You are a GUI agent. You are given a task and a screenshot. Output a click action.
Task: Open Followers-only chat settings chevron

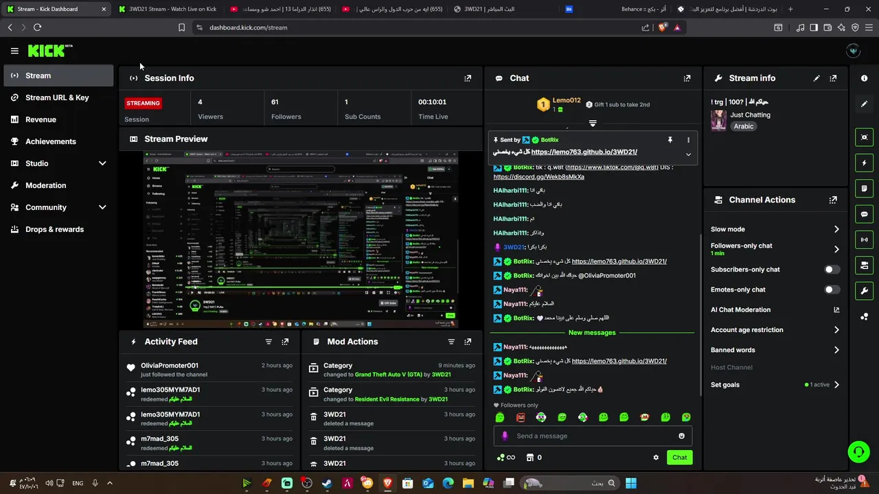[x=836, y=249]
